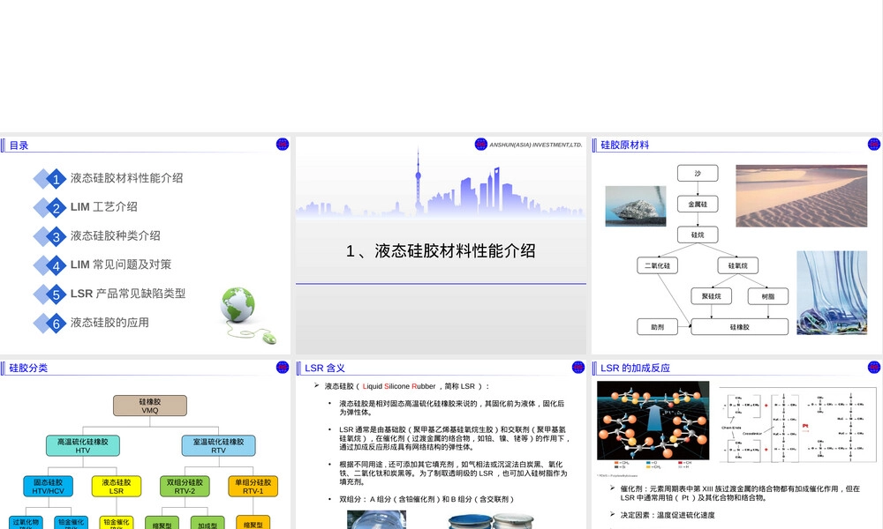Click the 液态硅胶的应用 contents entry
This screenshot has height=529, width=883.
tap(109, 323)
